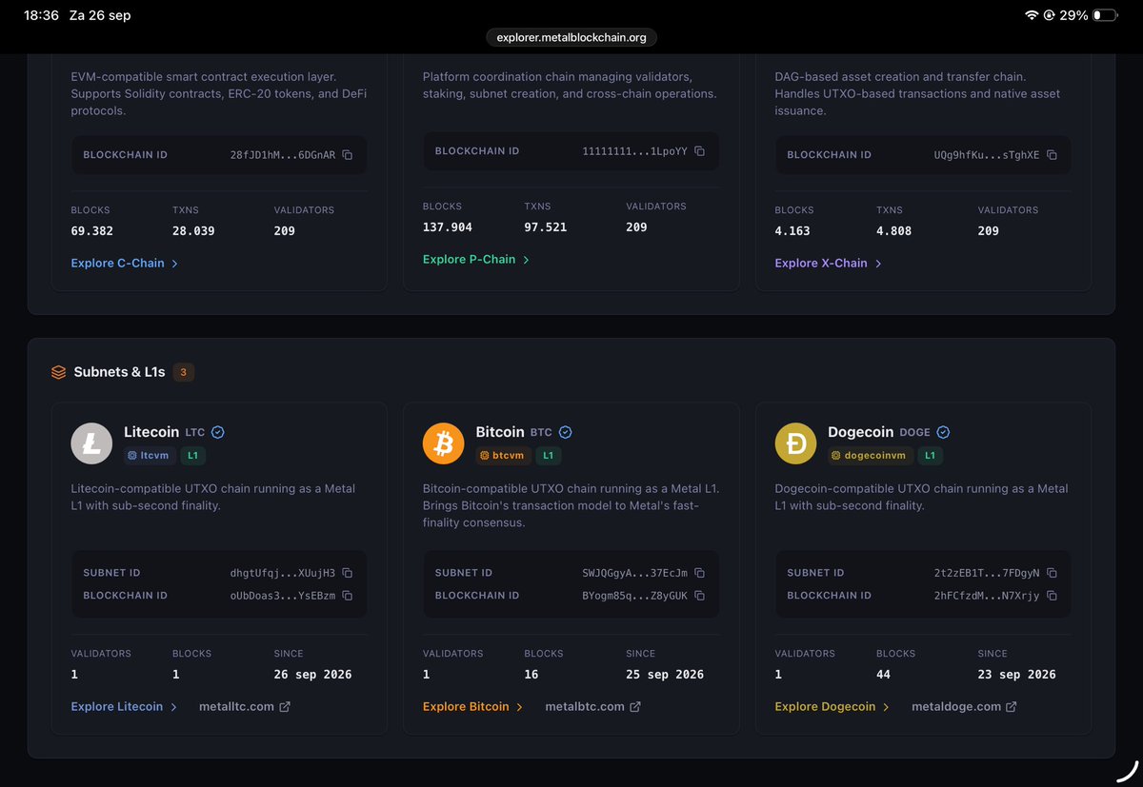Click the P-Chain blocks value 137.904
Image resolution: width=1143 pixels, height=787 pixels.
click(448, 227)
